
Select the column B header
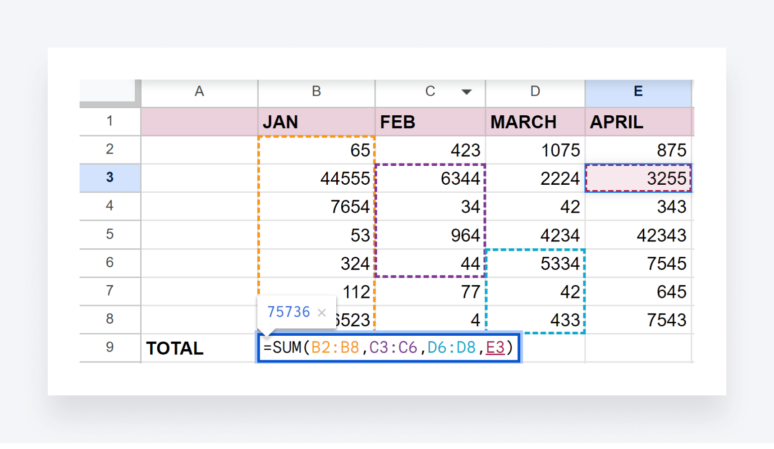coord(316,91)
